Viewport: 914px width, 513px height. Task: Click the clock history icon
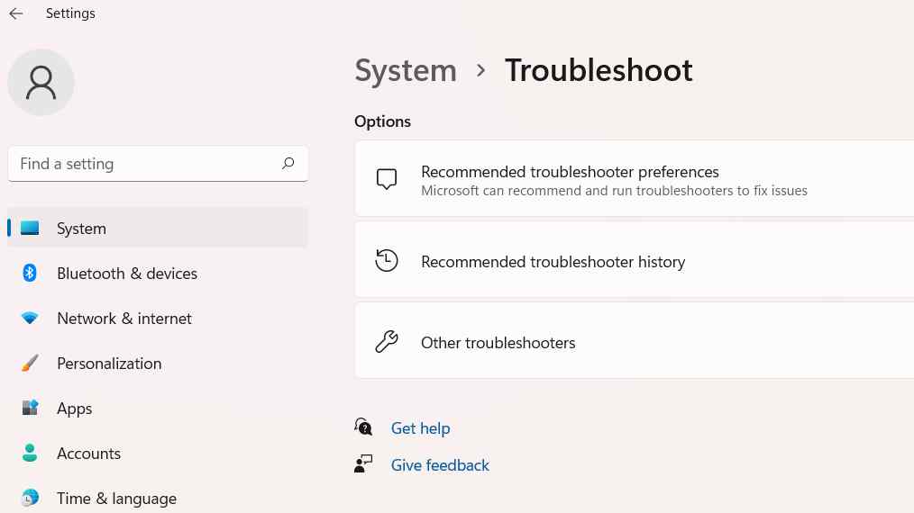coord(387,260)
